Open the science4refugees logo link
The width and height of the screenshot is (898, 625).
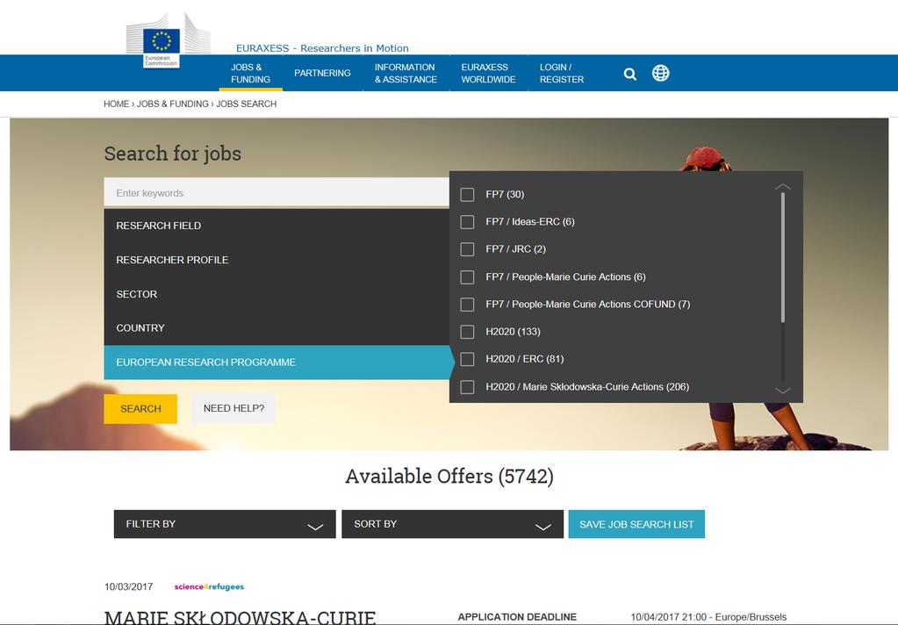[209, 586]
